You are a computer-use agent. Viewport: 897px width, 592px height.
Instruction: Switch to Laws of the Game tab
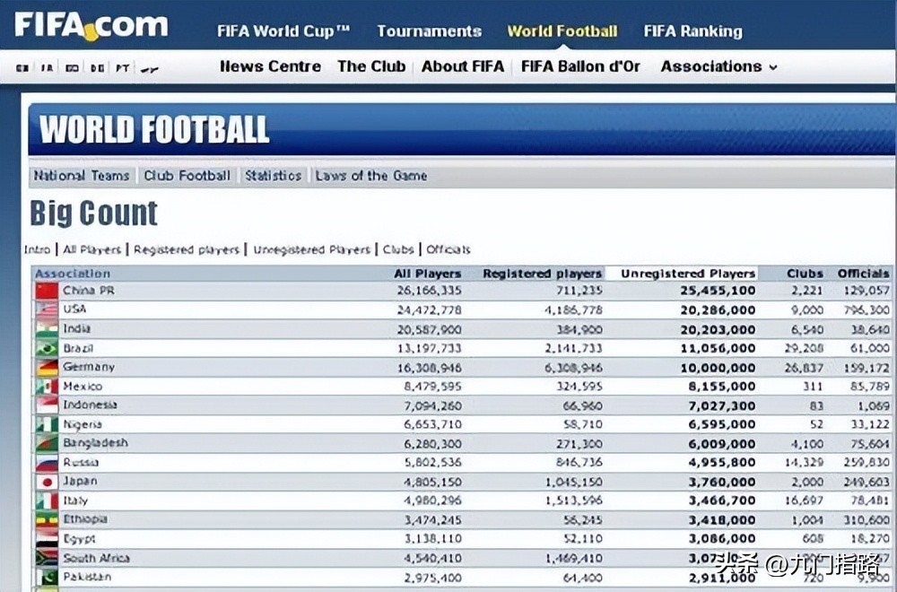[371, 176]
